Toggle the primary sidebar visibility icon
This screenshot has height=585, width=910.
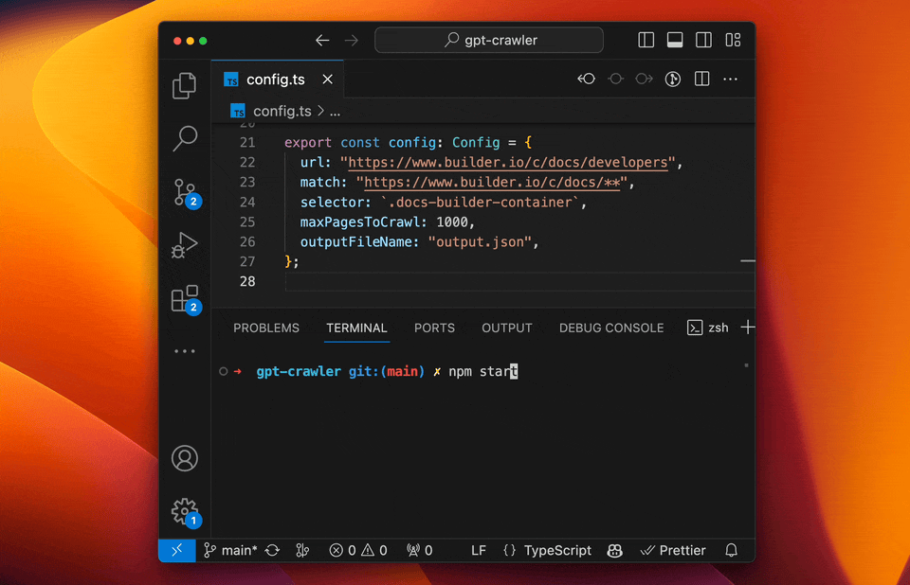pyautogui.click(x=646, y=40)
